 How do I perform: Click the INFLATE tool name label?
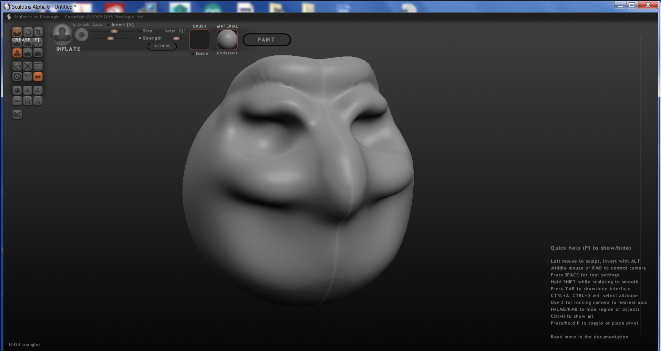click(x=69, y=49)
